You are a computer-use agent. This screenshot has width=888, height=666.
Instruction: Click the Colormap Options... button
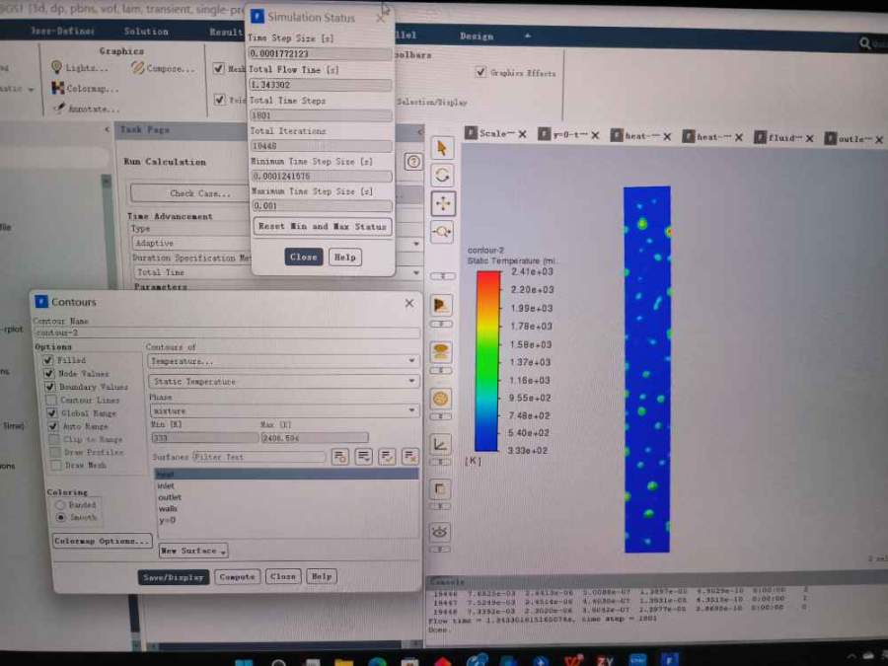[102, 541]
